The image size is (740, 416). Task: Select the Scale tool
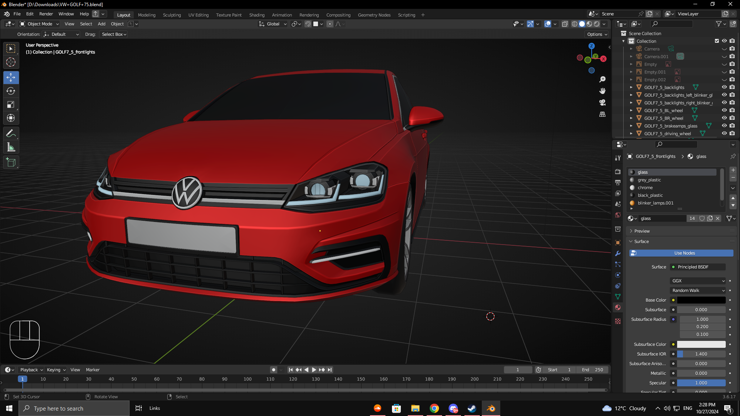pos(11,105)
